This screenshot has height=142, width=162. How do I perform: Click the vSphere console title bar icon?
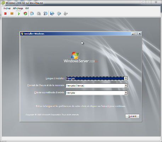pos(3,3)
